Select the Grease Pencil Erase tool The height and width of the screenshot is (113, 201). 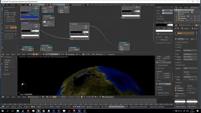13,13
